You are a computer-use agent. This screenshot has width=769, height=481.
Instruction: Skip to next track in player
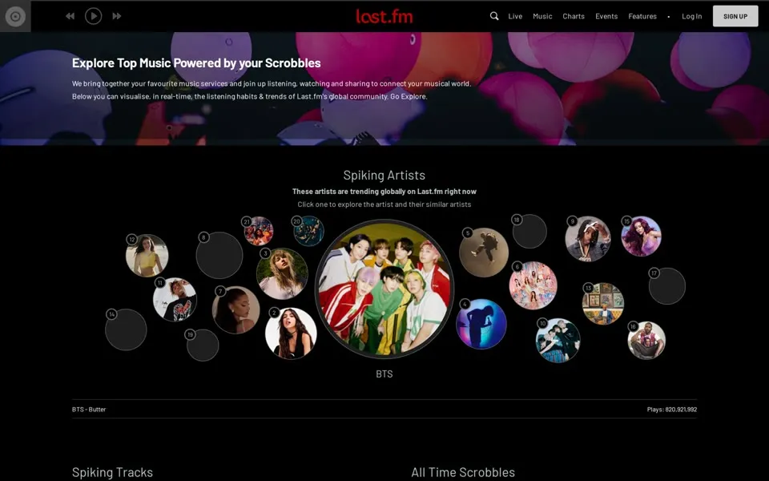click(x=117, y=16)
